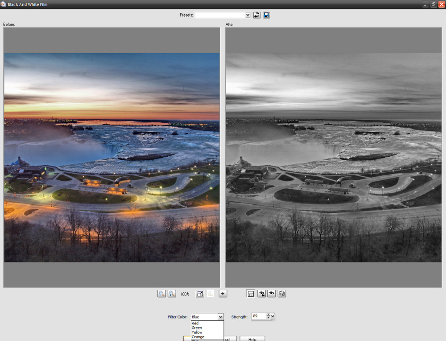Image resolution: width=446 pixels, height=341 pixels.
Task: Toggle the auto proof lock eye icon
Action: [261, 293]
